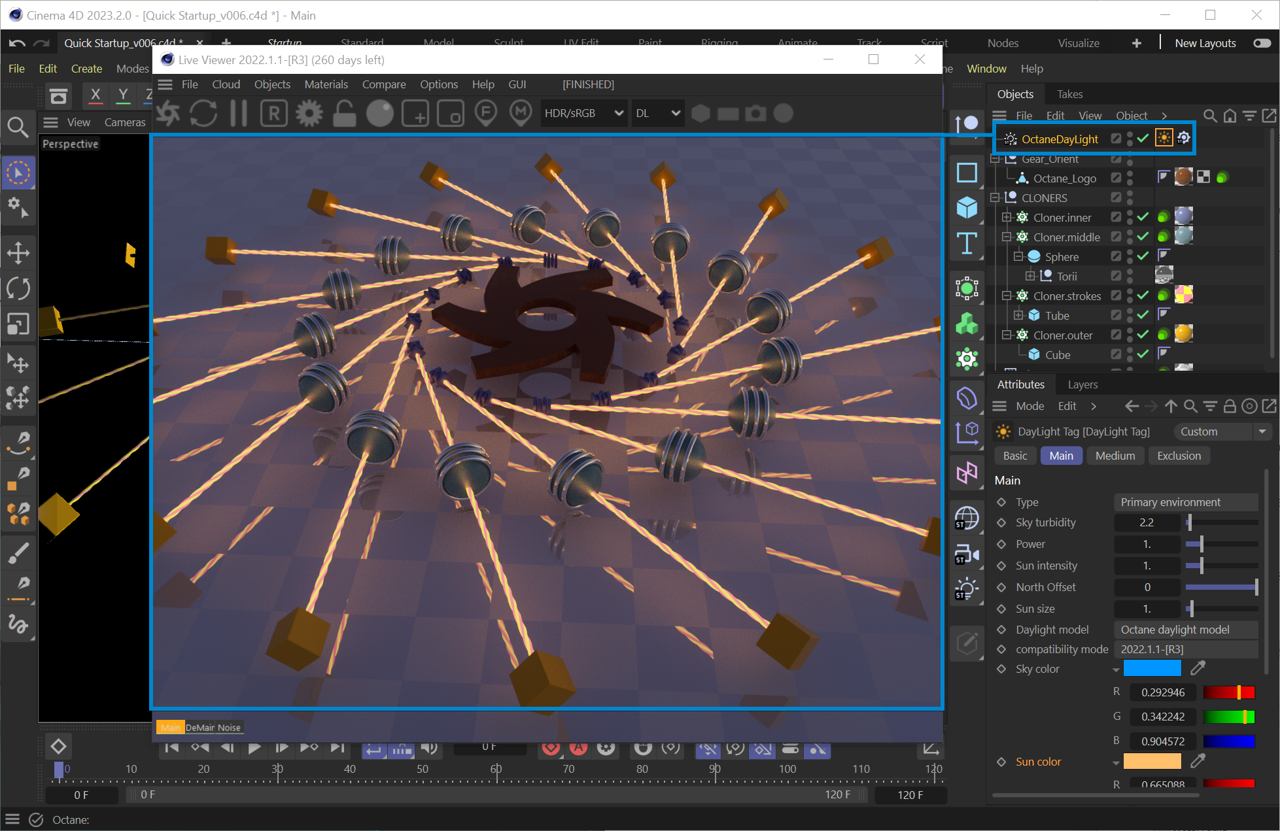
Task: Click the DeMain pass button
Action: coord(200,728)
